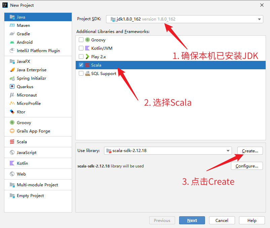The width and height of the screenshot is (270, 228).
Task: Select the Maven project type icon
Action: pyautogui.click(x=12, y=26)
